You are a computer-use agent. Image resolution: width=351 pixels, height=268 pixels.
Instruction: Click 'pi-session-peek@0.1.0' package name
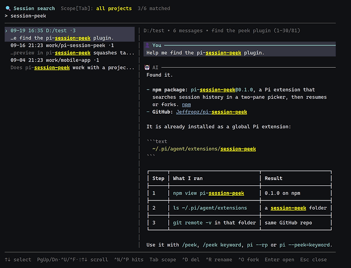coord(222,90)
